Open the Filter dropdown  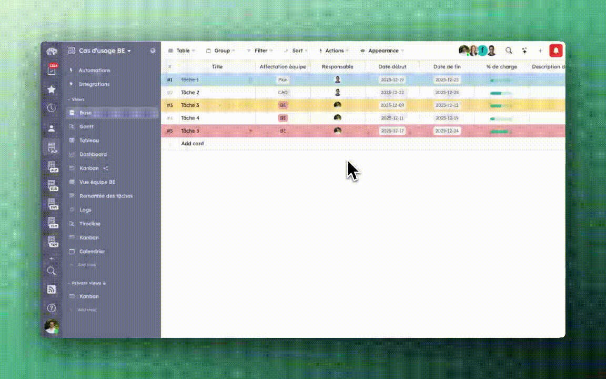(260, 51)
